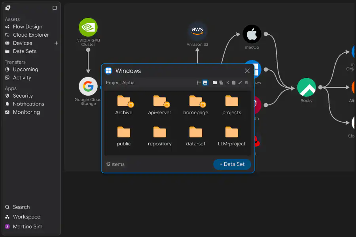
Task: Select the Amazon S3 node
Action: point(197,31)
